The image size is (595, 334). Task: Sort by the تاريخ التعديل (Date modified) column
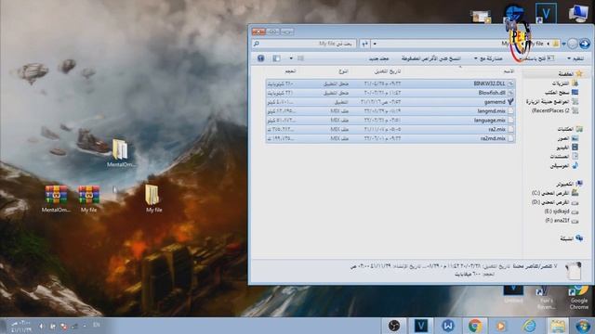[x=388, y=71]
